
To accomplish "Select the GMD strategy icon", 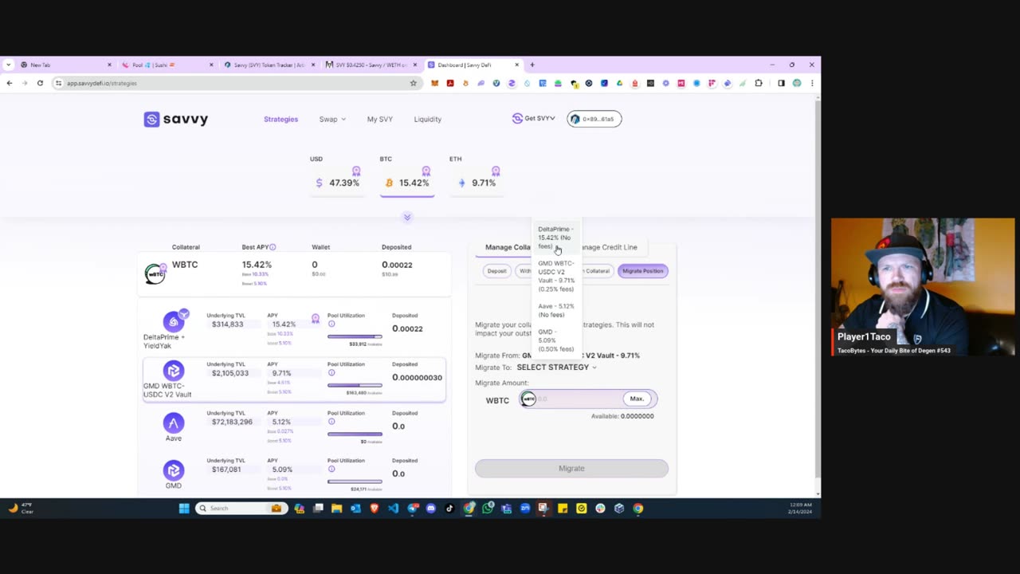I will pos(174,470).
